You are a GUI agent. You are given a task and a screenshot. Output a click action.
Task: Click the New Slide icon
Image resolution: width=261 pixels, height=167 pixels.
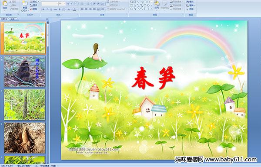25,6
